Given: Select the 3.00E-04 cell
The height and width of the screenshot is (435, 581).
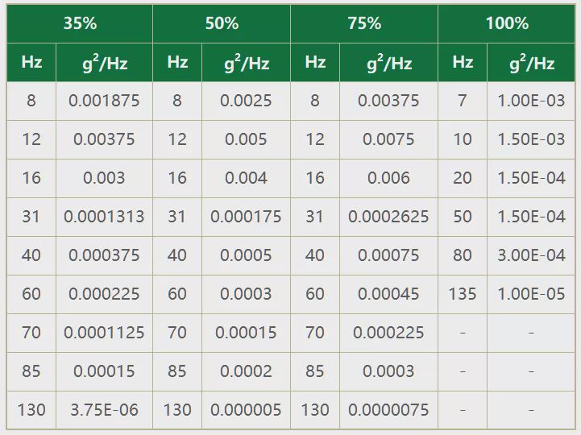Looking at the screenshot, I should [531, 255].
